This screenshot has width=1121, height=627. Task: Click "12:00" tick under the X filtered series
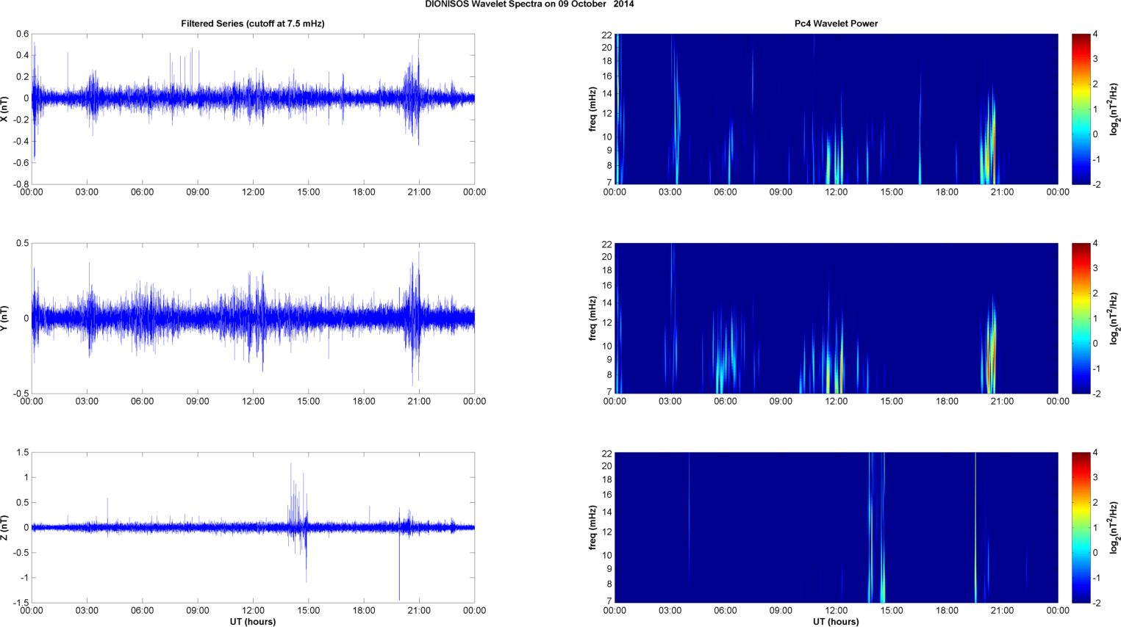[253, 192]
